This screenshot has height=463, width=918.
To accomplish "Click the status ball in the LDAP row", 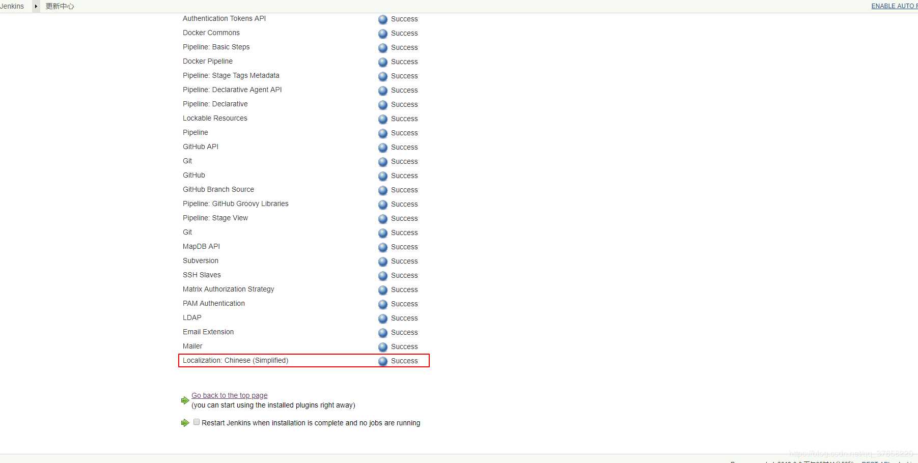I will point(383,319).
